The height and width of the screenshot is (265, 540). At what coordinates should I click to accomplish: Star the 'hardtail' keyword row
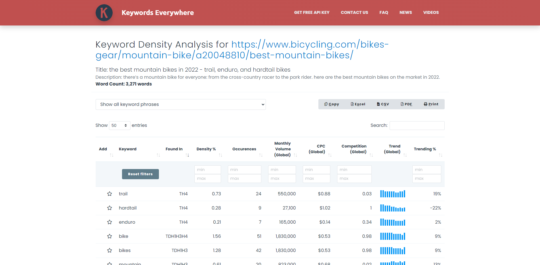(x=110, y=208)
